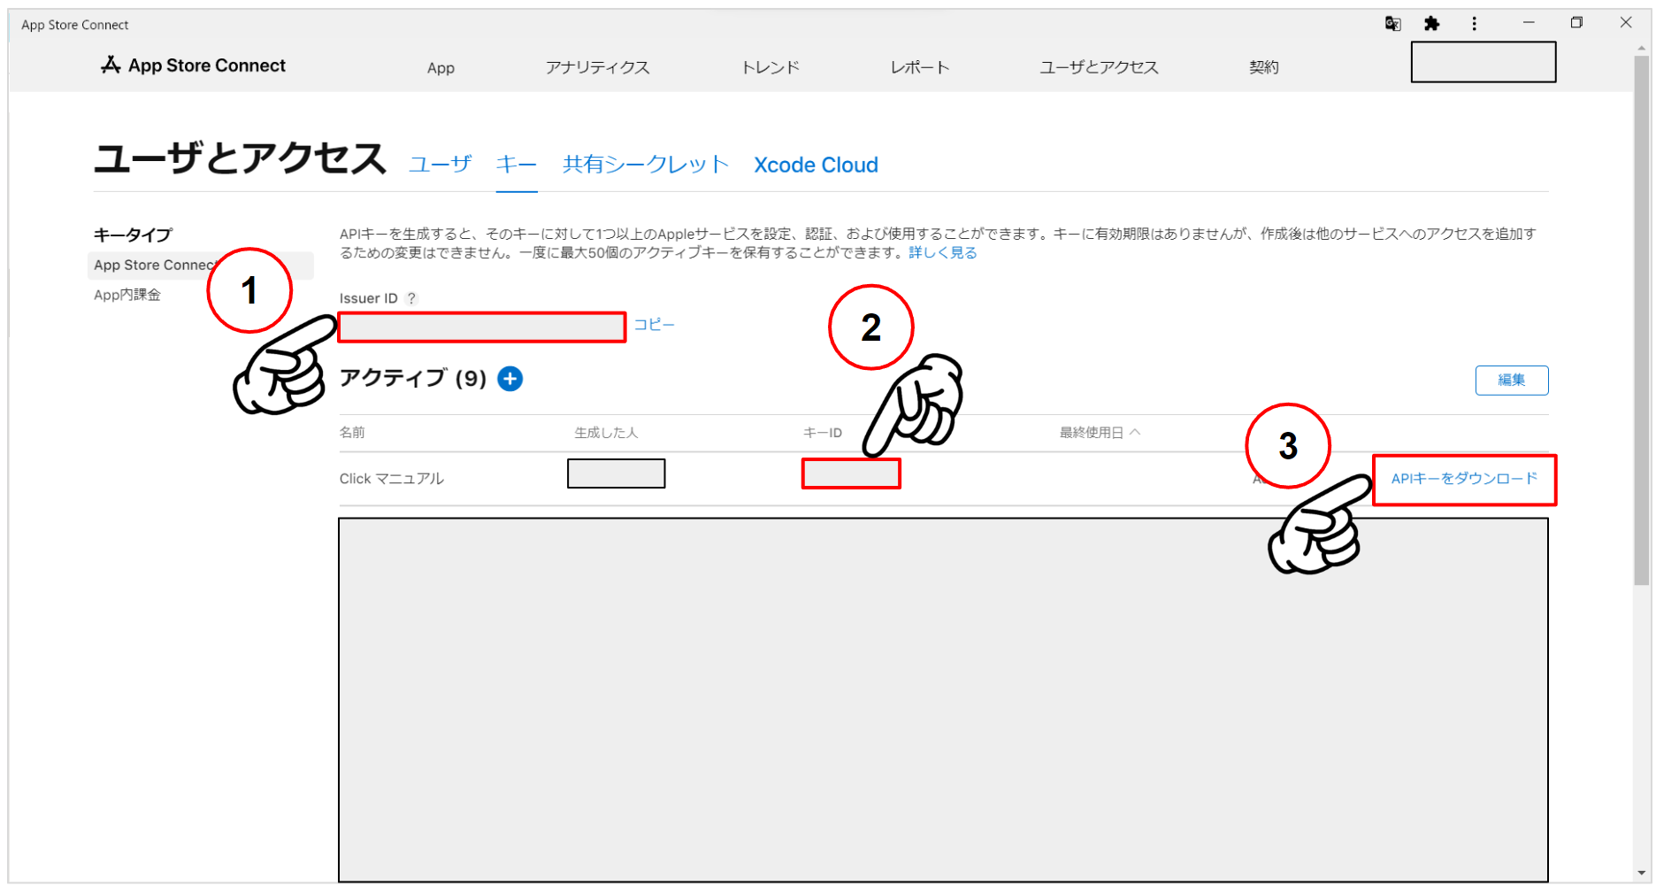Open the App menu item
The image size is (1656, 893).
(x=441, y=68)
